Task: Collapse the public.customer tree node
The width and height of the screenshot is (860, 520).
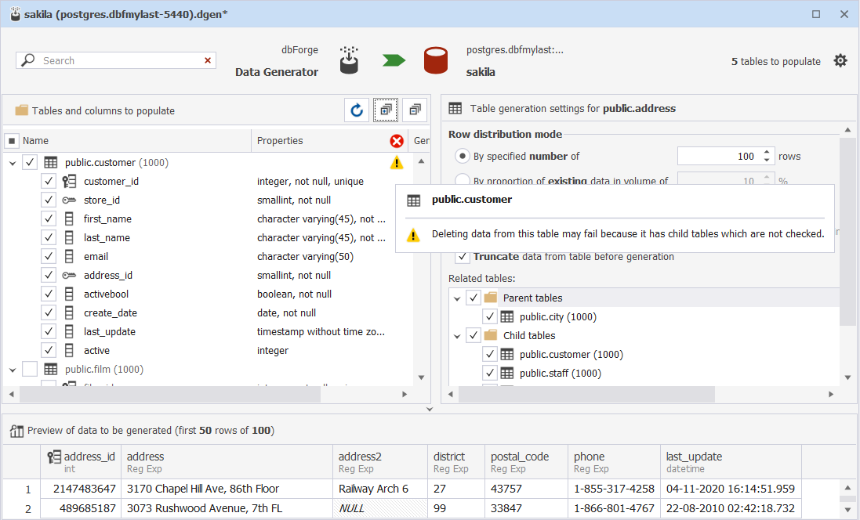Action: click(x=13, y=163)
